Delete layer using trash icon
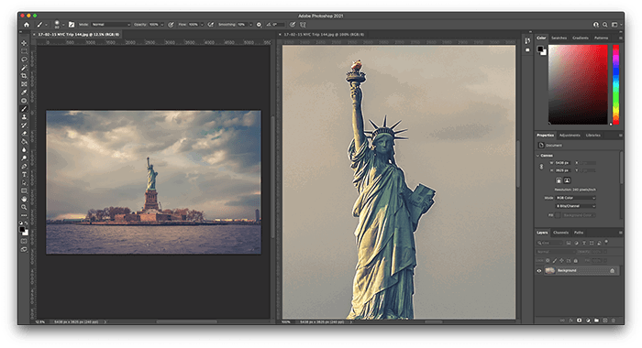Image resolution: width=642 pixels, height=348 pixels. point(614,321)
